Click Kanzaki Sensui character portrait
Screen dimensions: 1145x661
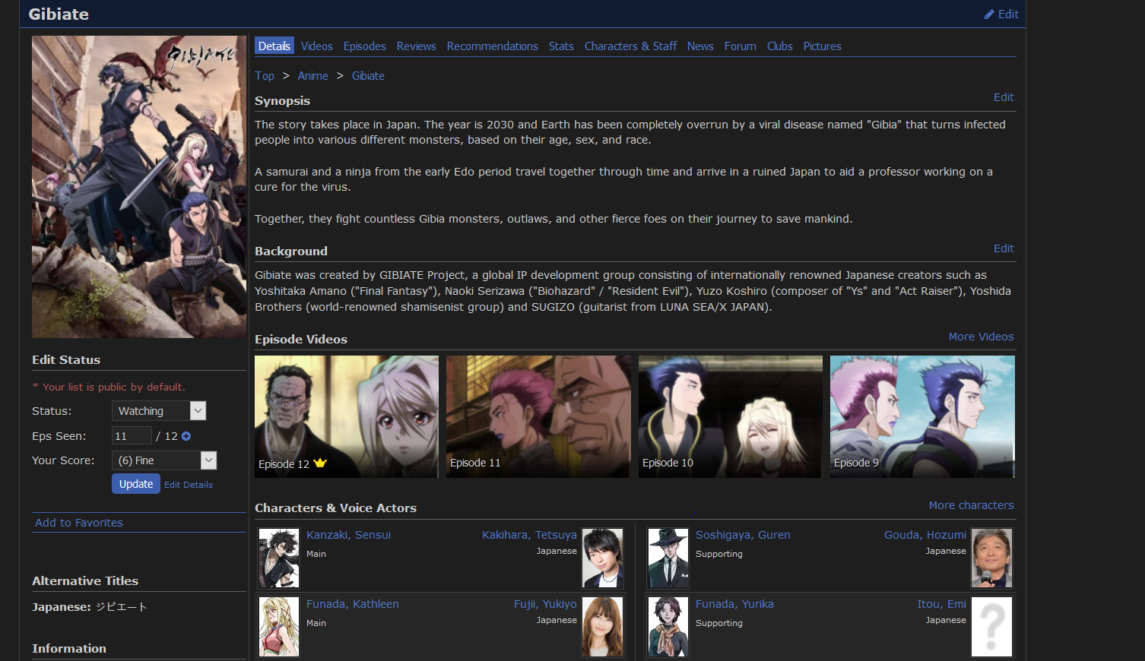(x=279, y=558)
